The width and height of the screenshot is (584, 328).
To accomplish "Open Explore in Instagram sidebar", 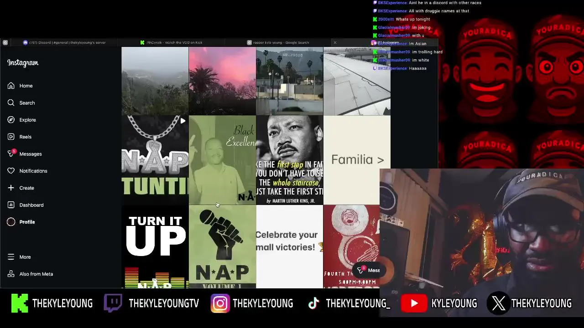I will [27, 120].
